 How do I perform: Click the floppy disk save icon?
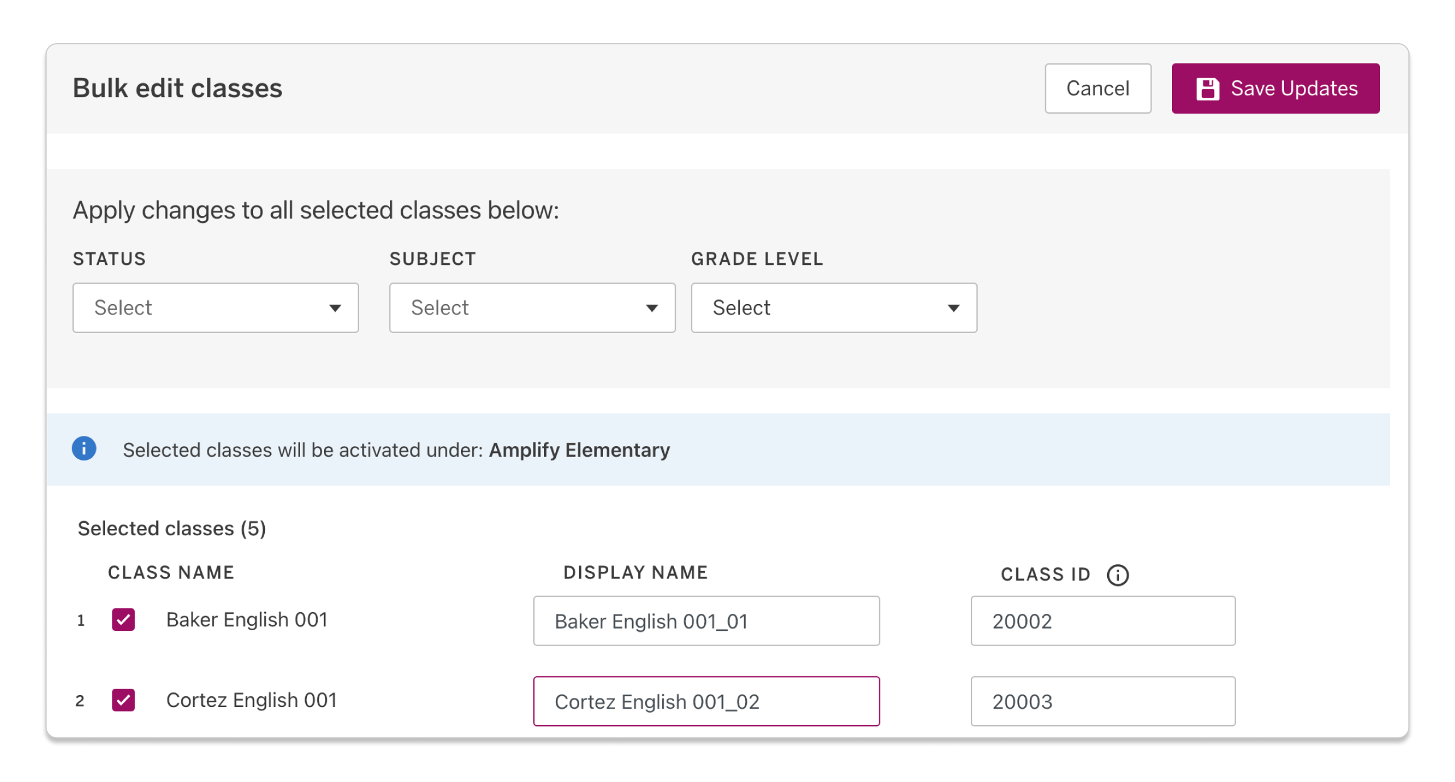(x=1208, y=88)
